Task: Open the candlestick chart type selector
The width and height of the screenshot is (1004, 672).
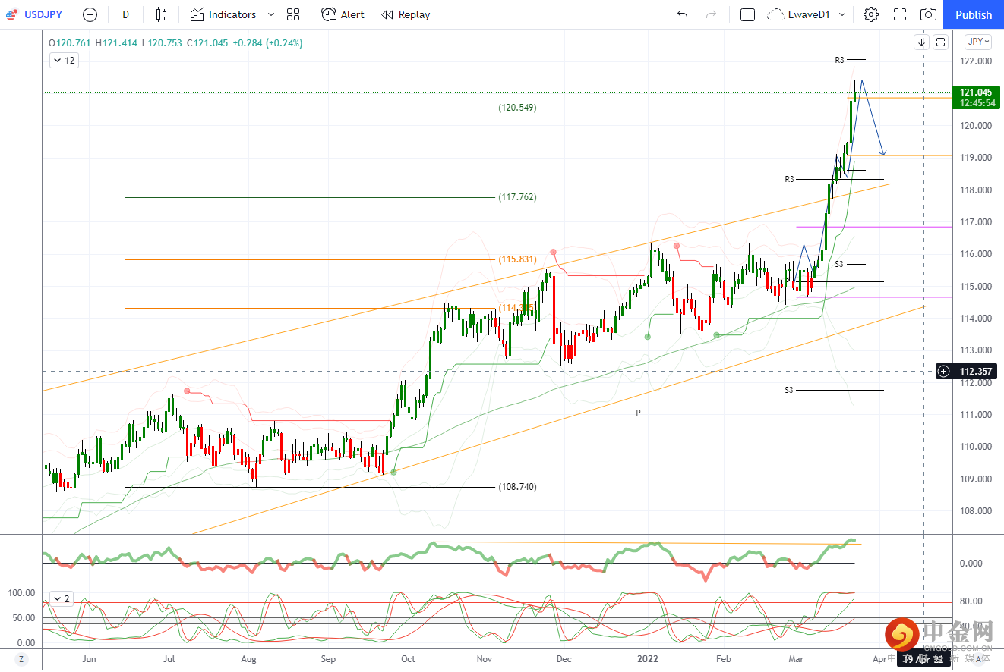Action: tap(160, 14)
